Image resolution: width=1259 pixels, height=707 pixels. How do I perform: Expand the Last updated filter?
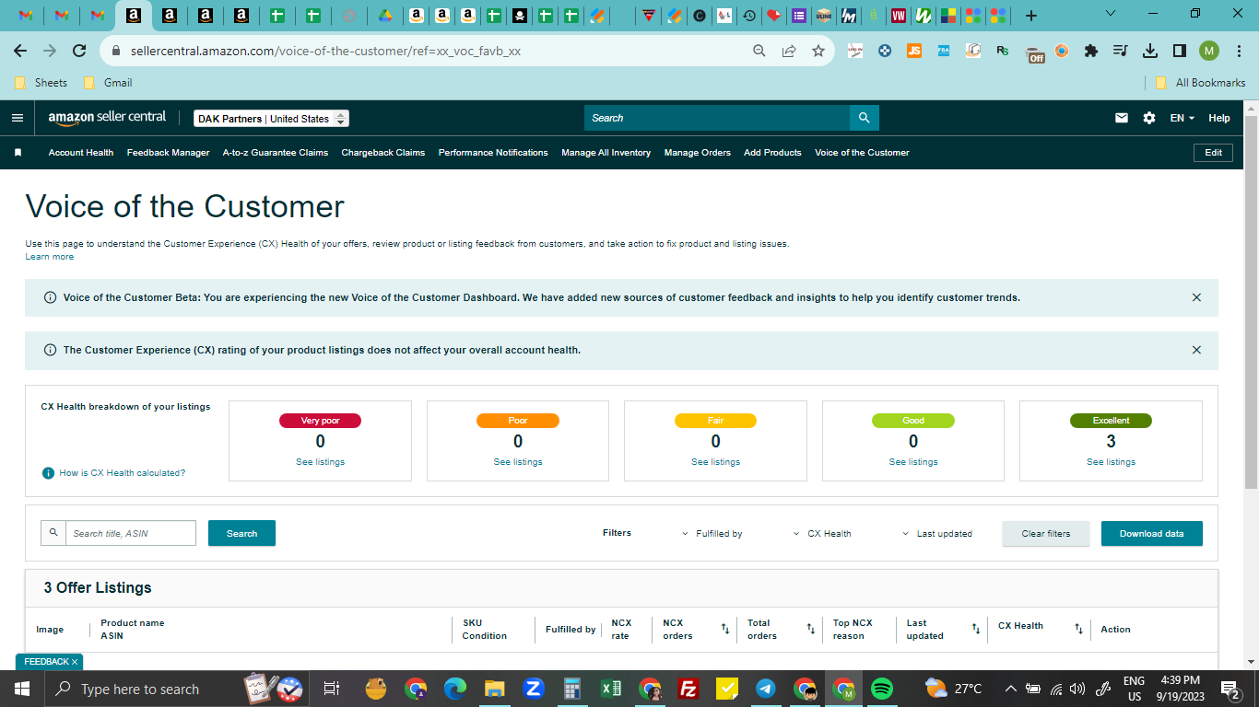coord(937,534)
